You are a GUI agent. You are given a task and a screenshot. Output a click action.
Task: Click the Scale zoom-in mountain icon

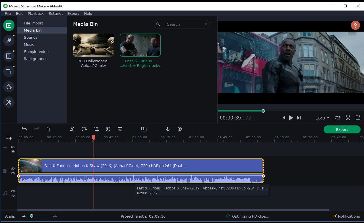(55, 216)
